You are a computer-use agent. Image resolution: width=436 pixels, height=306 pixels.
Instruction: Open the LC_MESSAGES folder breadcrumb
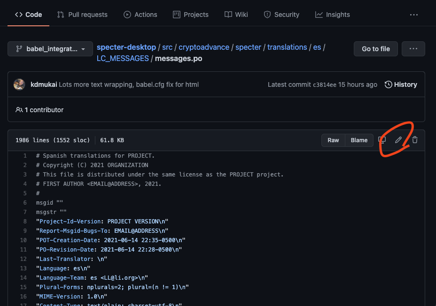[123, 58]
